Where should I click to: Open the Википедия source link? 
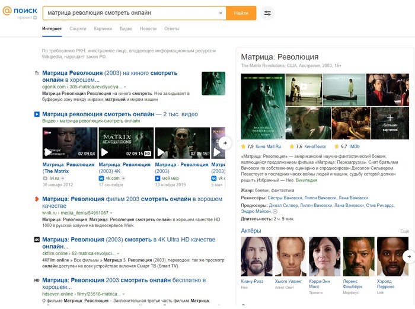tap(307, 180)
